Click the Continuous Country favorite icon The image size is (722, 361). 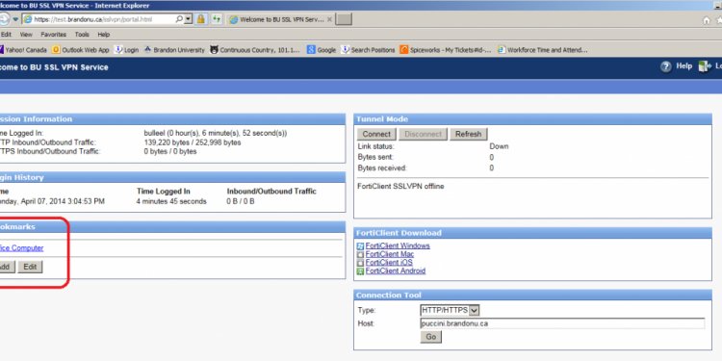[x=214, y=50]
